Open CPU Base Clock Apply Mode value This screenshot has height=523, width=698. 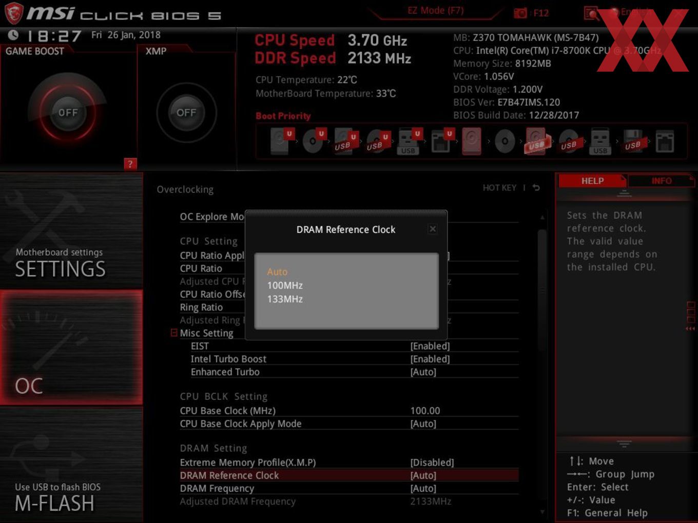(423, 424)
